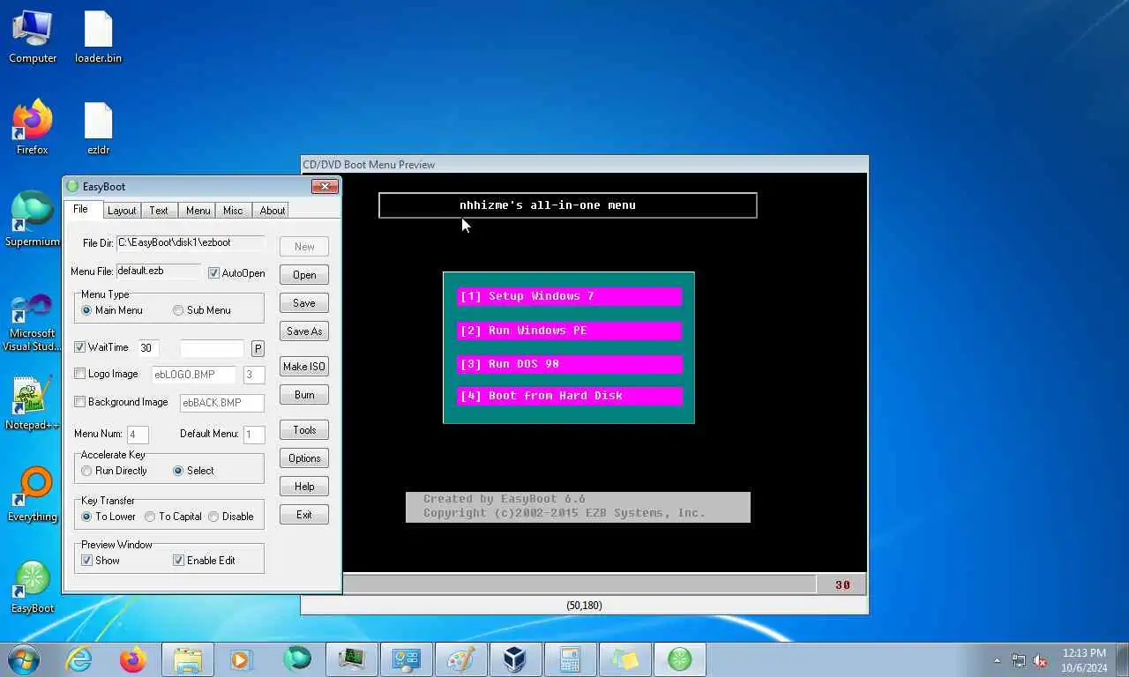Choose Select accelerate key option
The height and width of the screenshot is (677, 1129).
(x=178, y=471)
